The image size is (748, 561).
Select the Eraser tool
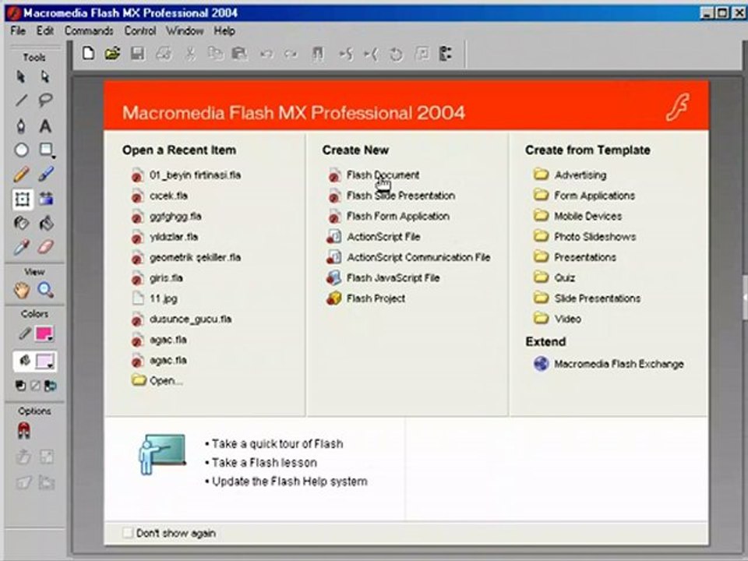click(x=45, y=247)
